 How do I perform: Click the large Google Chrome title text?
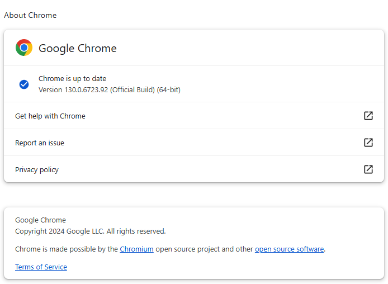point(78,48)
